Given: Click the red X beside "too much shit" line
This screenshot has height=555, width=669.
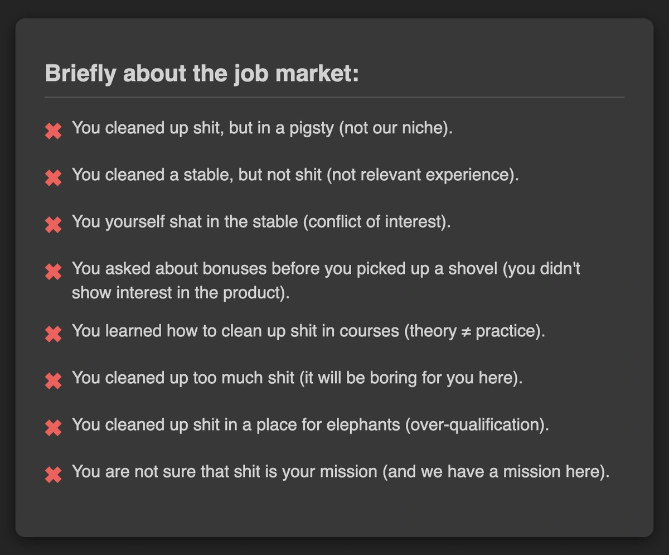Looking at the screenshot, I should 53,381.
